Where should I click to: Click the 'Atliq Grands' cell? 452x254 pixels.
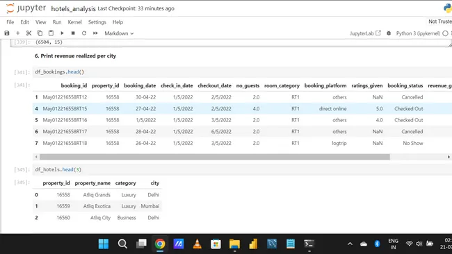click(97, 195)
